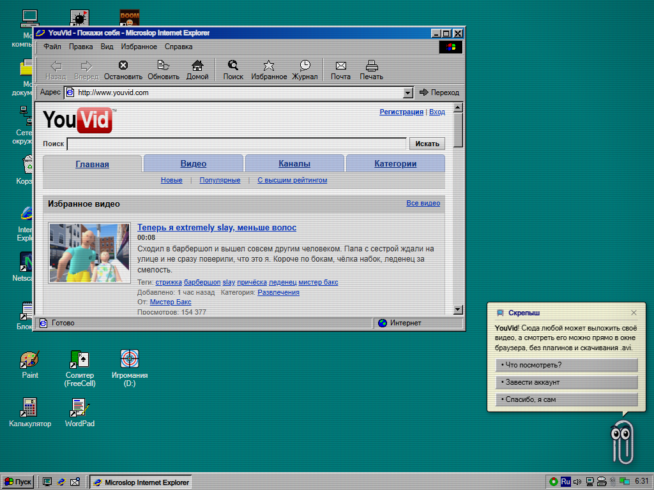Open the Пуск start button
The width and height of the screenshot is (654, 490).
pyautogui.click(x=17, y=482)
